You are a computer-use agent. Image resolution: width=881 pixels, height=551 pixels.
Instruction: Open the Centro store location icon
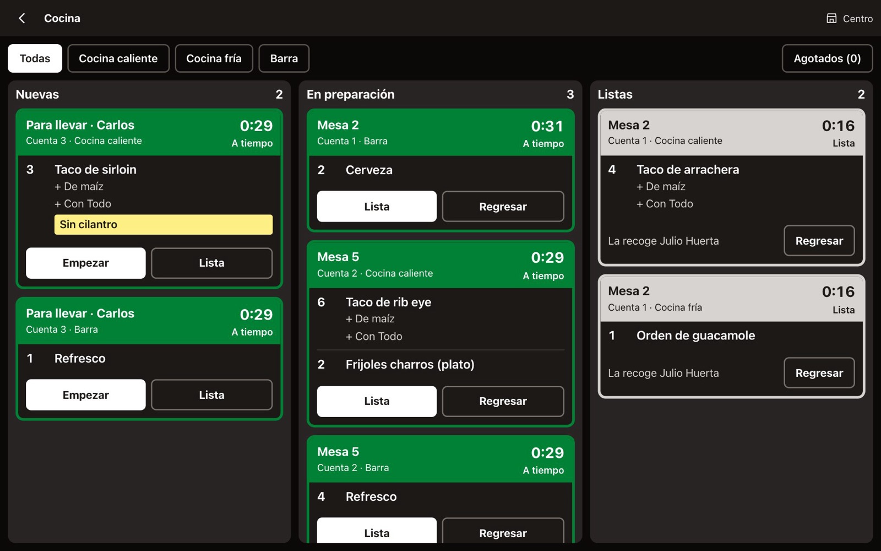pyautogui.click(x=831, y=18)
